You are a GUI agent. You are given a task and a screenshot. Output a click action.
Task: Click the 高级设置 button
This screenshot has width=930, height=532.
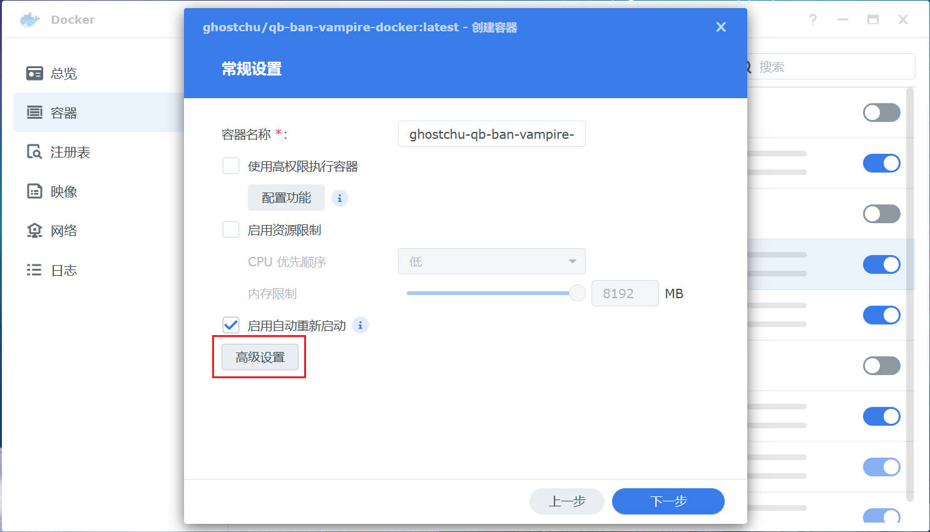(x=260, y=357)
